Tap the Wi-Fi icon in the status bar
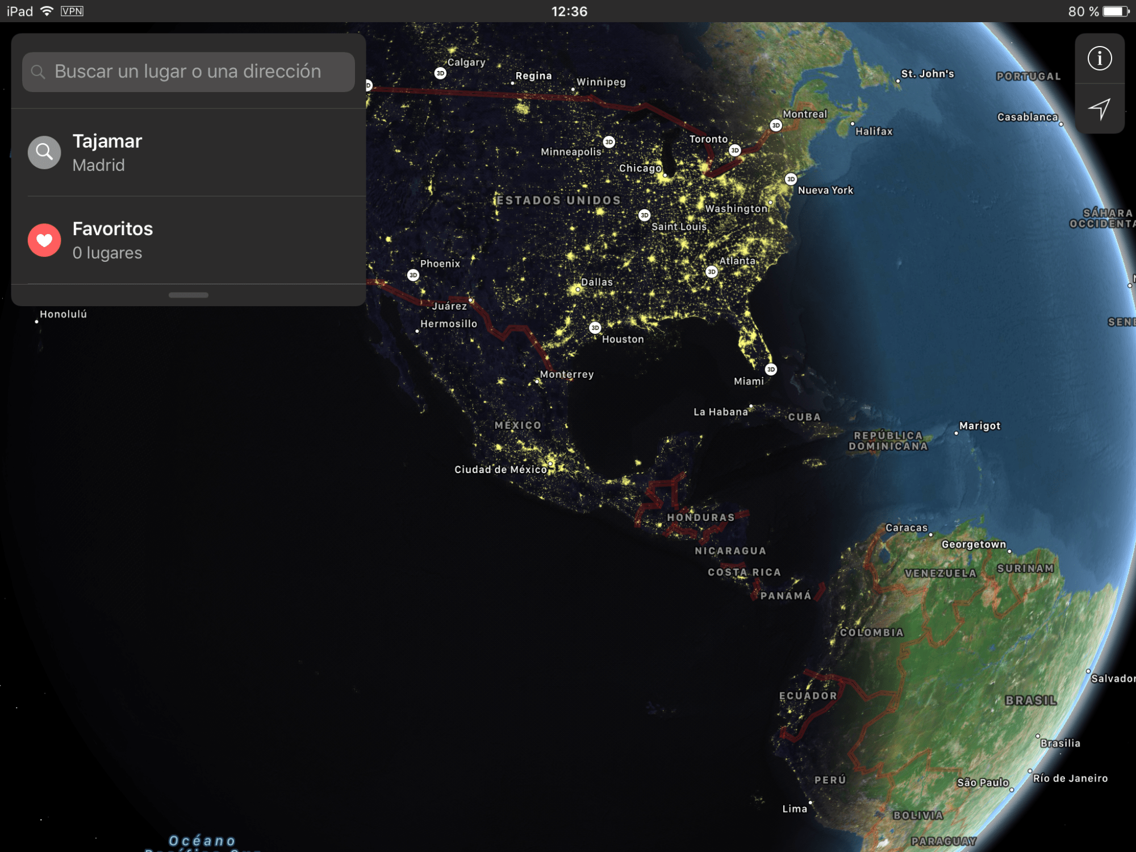Viewport: 1136px width, 852px height. 47,11
